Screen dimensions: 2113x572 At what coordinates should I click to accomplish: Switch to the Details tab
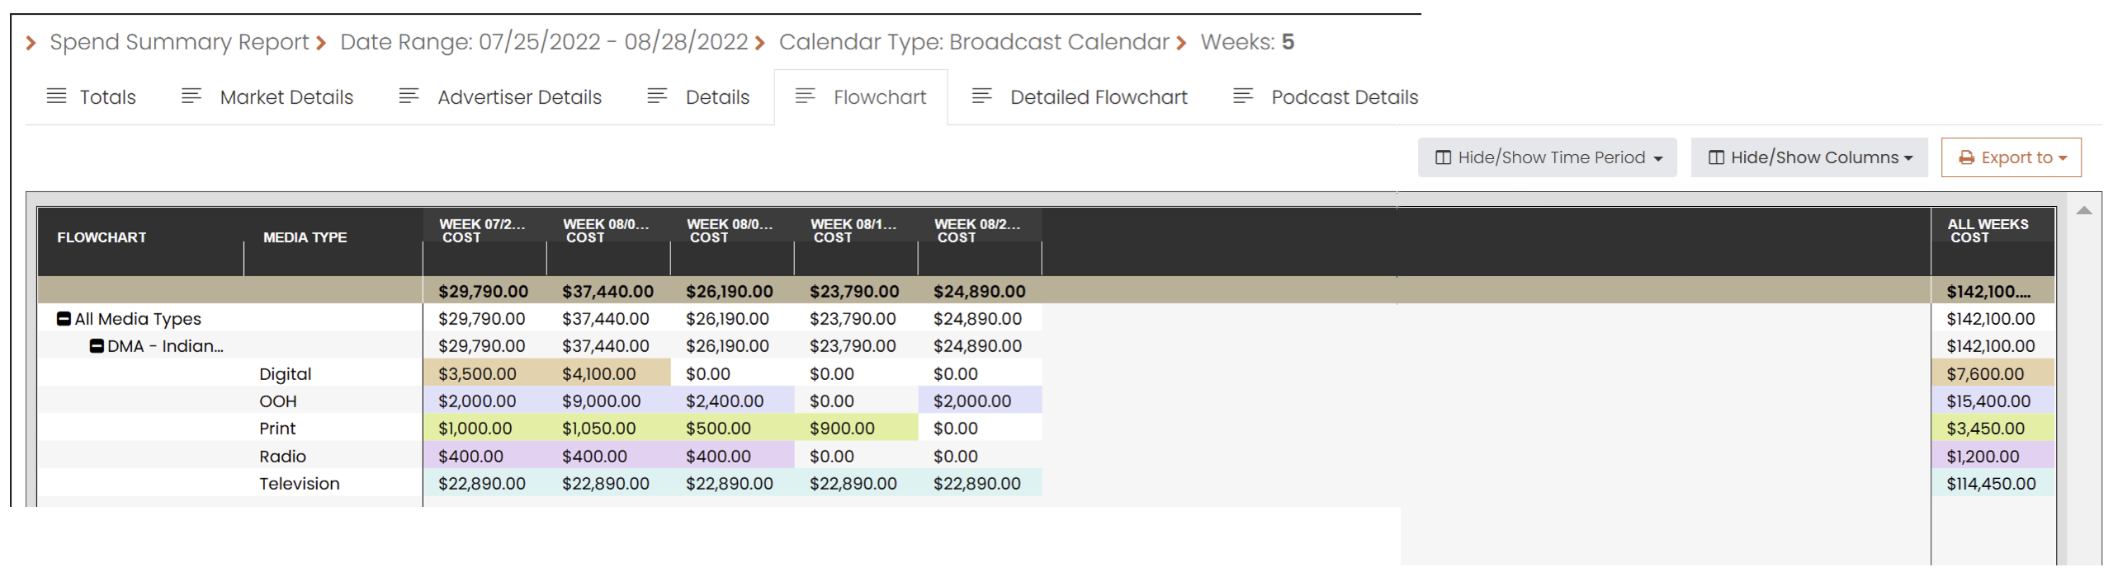(716, 97)
